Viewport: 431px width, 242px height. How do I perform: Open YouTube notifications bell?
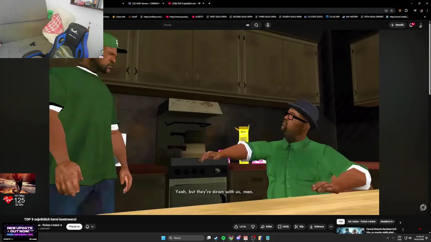[x=411, y=25]
